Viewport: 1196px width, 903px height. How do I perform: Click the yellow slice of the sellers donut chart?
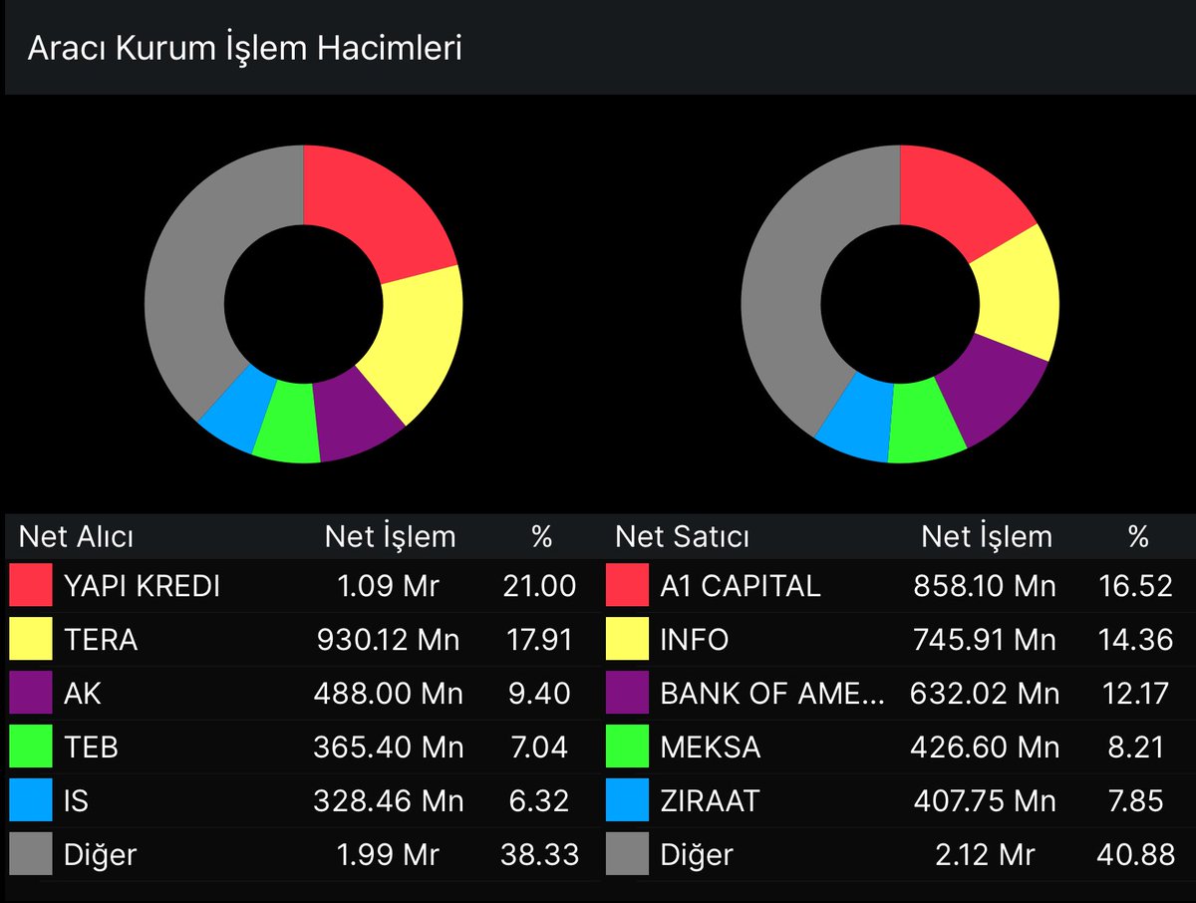pos(1019,294)
